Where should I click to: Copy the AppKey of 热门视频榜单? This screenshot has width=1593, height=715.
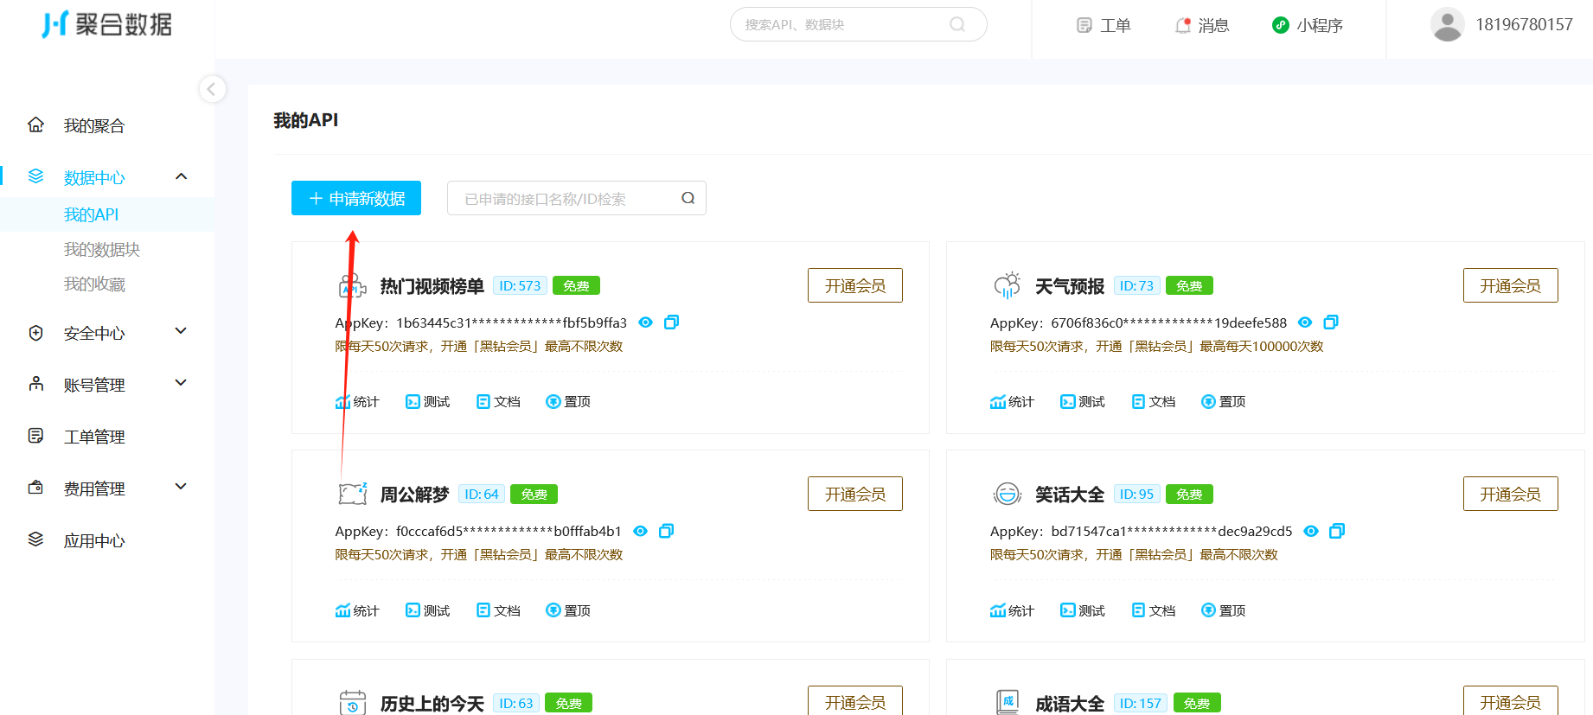click(671, 322)
